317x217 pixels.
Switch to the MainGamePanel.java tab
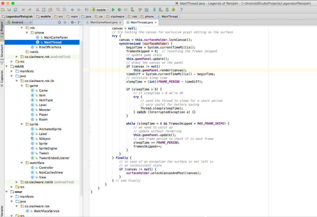pyautogui.click(x=103, y=23)
